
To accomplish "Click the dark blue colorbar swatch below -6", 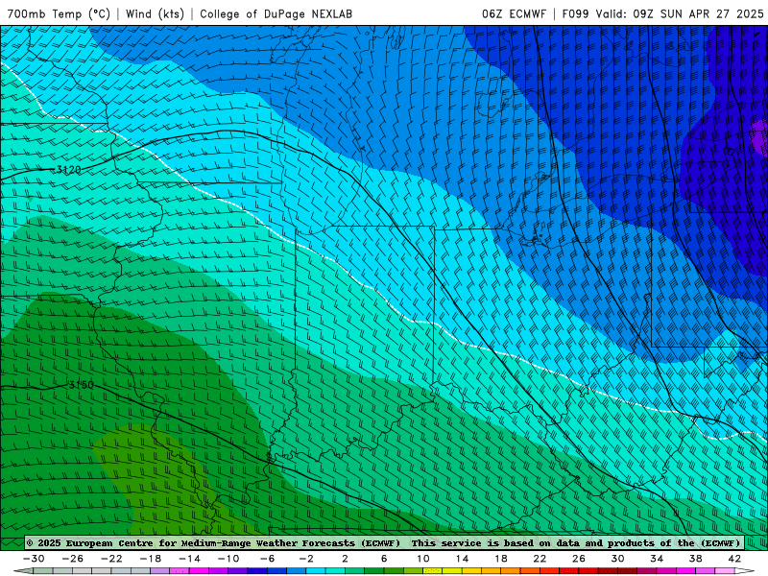I will (x=276, y=571).
